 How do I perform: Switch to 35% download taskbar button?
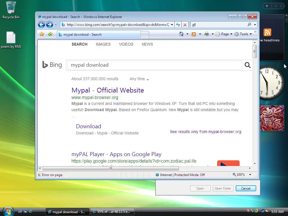coord(112,212)
